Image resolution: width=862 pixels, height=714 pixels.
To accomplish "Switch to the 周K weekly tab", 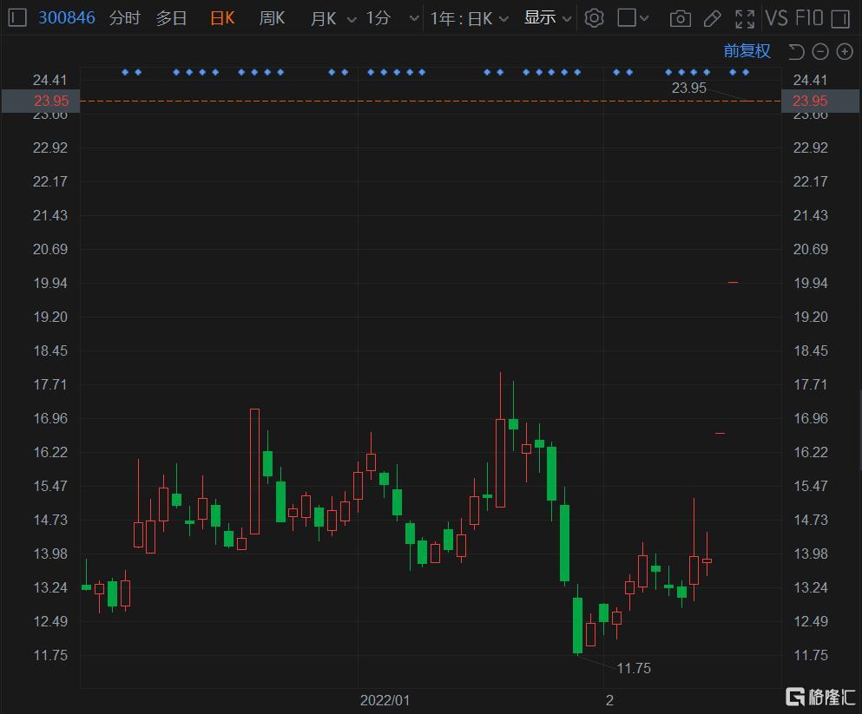I will click(272, 18).
